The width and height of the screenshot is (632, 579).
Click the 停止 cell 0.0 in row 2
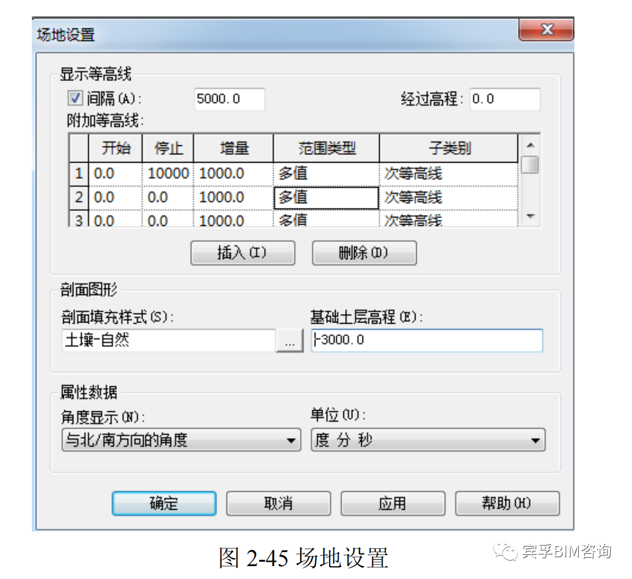(x=168, y=198)
